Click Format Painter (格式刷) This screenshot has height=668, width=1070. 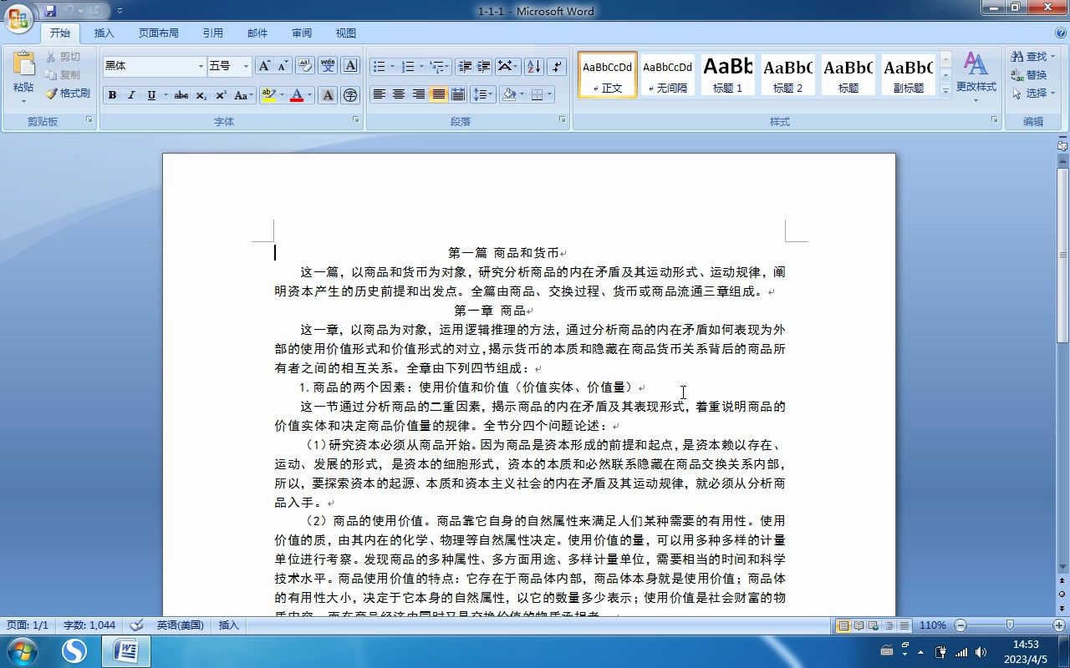(x=68, y=94)
